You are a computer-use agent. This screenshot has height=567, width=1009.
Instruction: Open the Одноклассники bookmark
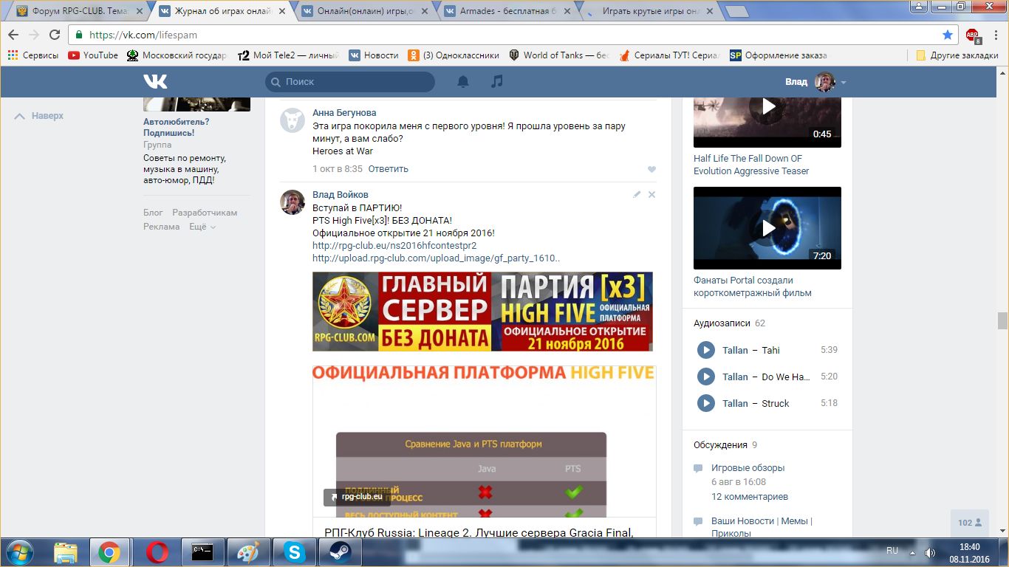pos(454,55)
